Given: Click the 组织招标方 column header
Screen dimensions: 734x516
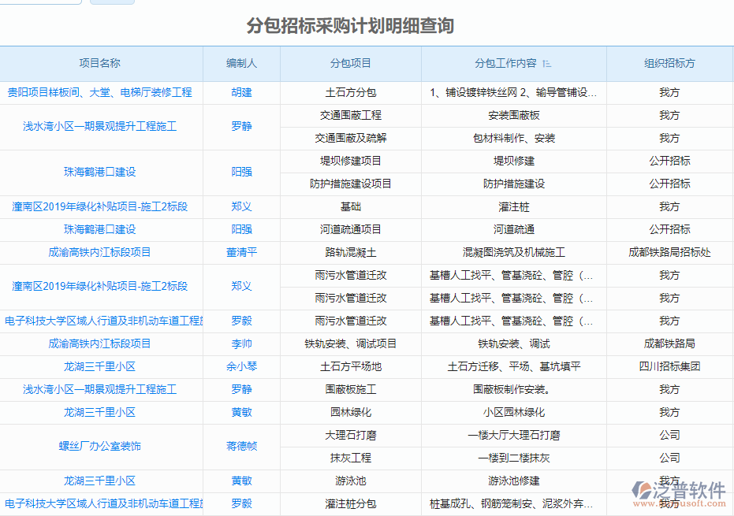Looking at the screenshot, I should (669, 64).
